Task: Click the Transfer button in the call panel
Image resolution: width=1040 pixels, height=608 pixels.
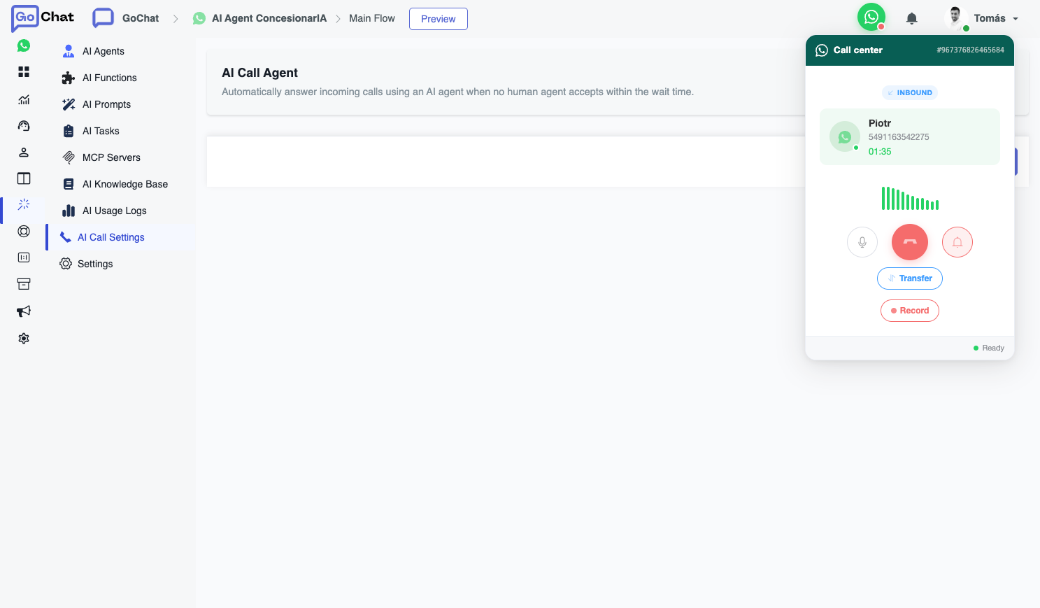Action: pyautogui.click(x=910, y=278)
